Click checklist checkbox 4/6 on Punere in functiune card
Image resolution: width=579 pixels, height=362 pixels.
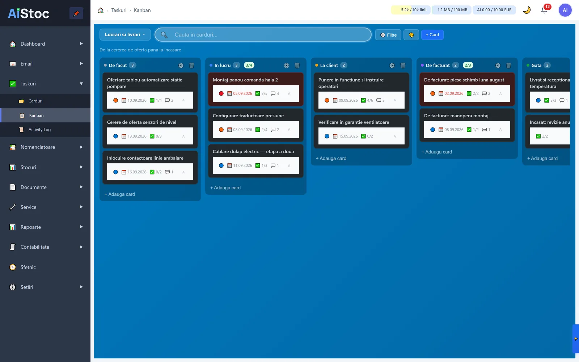coord(363,100)
